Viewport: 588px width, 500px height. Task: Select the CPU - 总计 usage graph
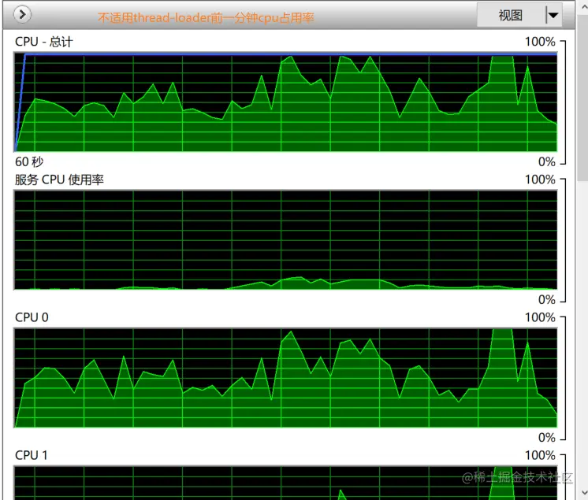coord(286,102)
